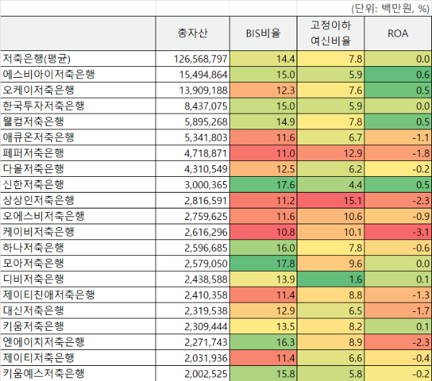Screen dimensions: 432x381
Task: Select the ROA cell -1.3
Action: point(398,295)
